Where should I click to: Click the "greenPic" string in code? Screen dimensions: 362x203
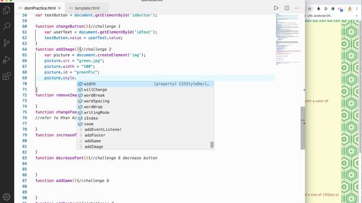click(x=87, y=72)
